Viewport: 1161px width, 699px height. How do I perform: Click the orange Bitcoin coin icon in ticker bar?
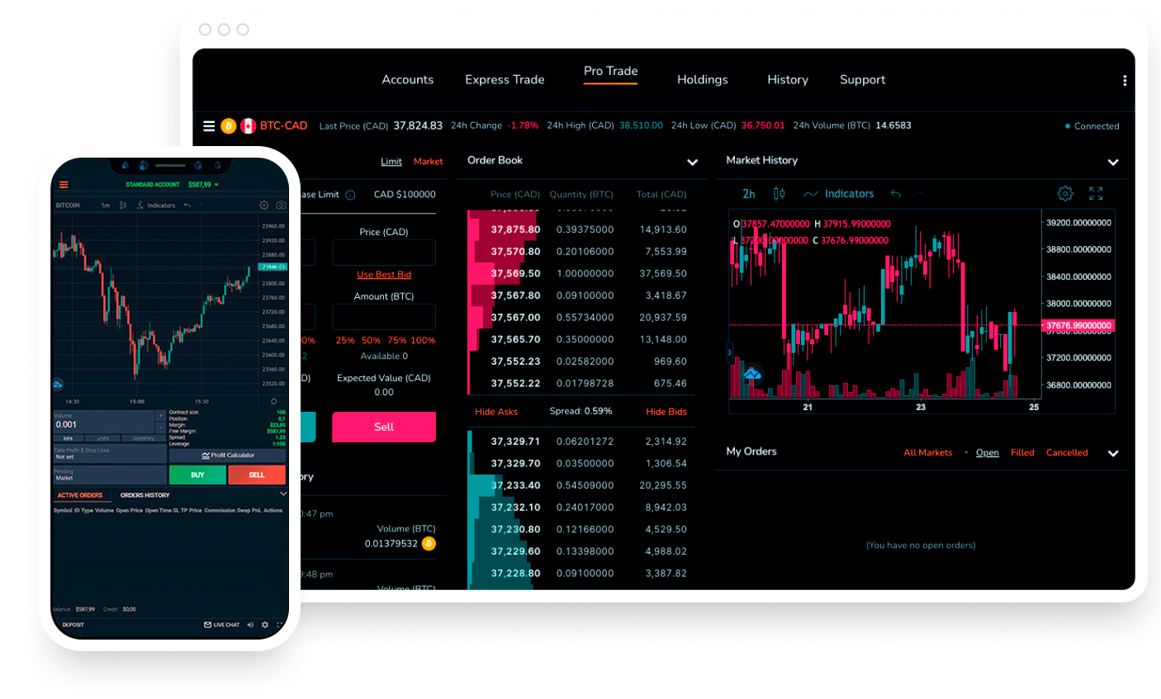tap(228, 126)
